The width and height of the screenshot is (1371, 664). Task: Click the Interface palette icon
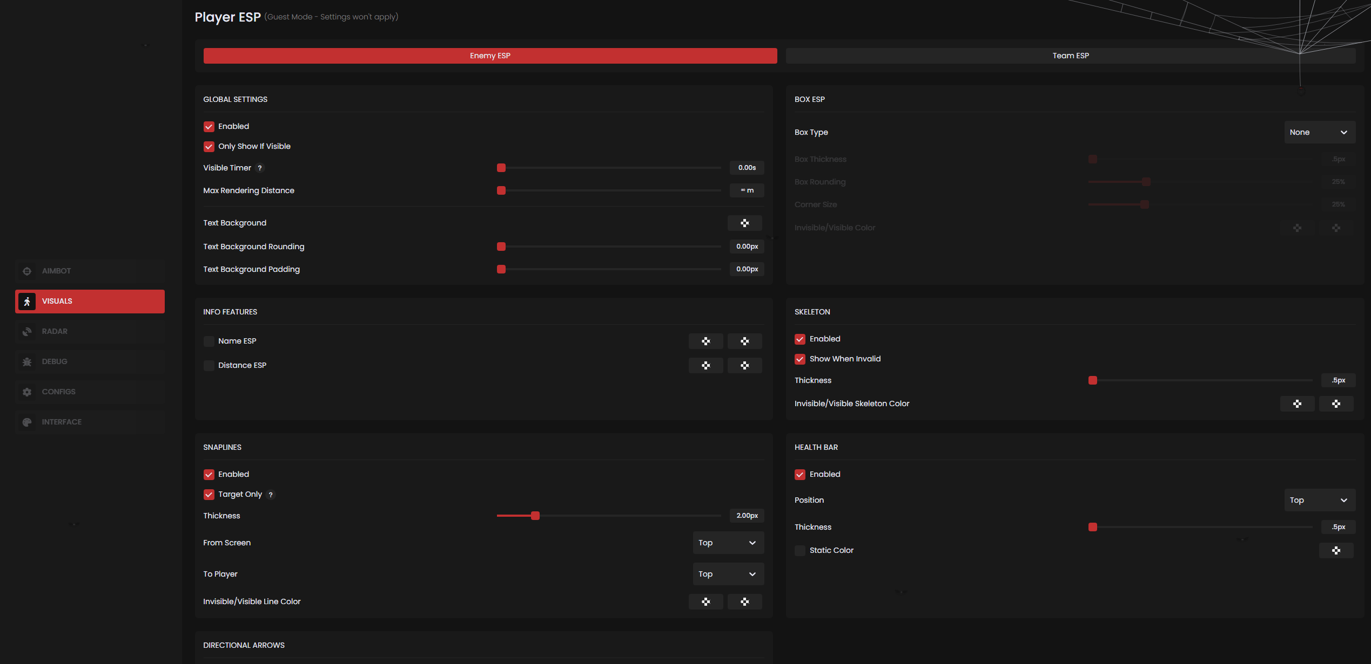pos(27,422)
